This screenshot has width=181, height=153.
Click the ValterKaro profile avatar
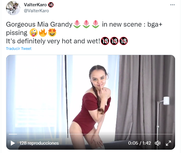point(13,8)
